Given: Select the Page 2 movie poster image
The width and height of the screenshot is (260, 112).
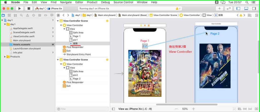Looking at the screenshot, I should 215,66.
